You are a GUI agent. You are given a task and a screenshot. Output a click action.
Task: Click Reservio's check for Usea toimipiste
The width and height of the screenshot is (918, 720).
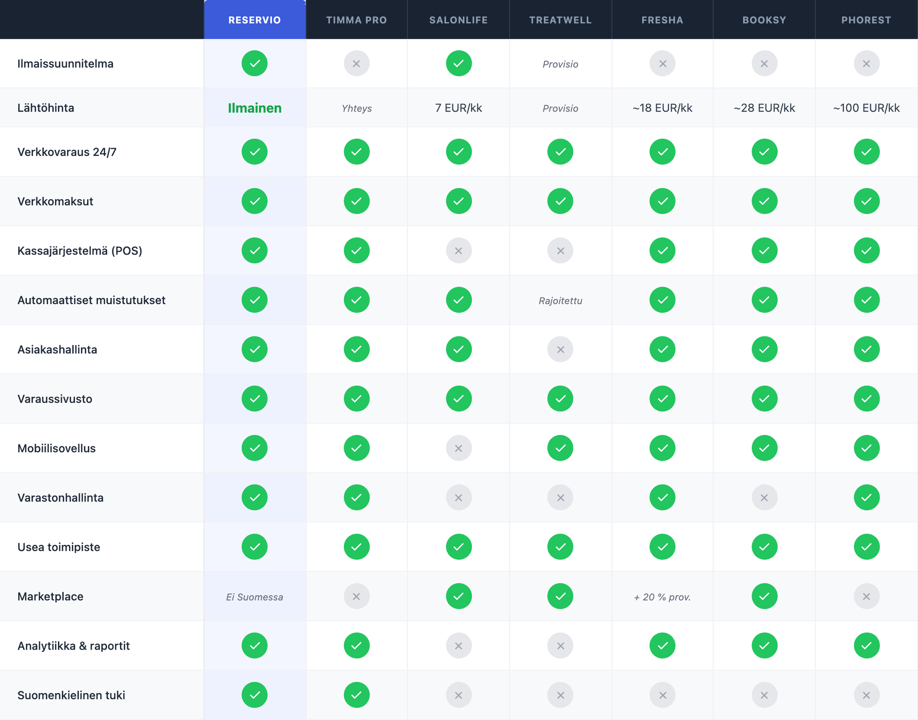coord(255,546)
